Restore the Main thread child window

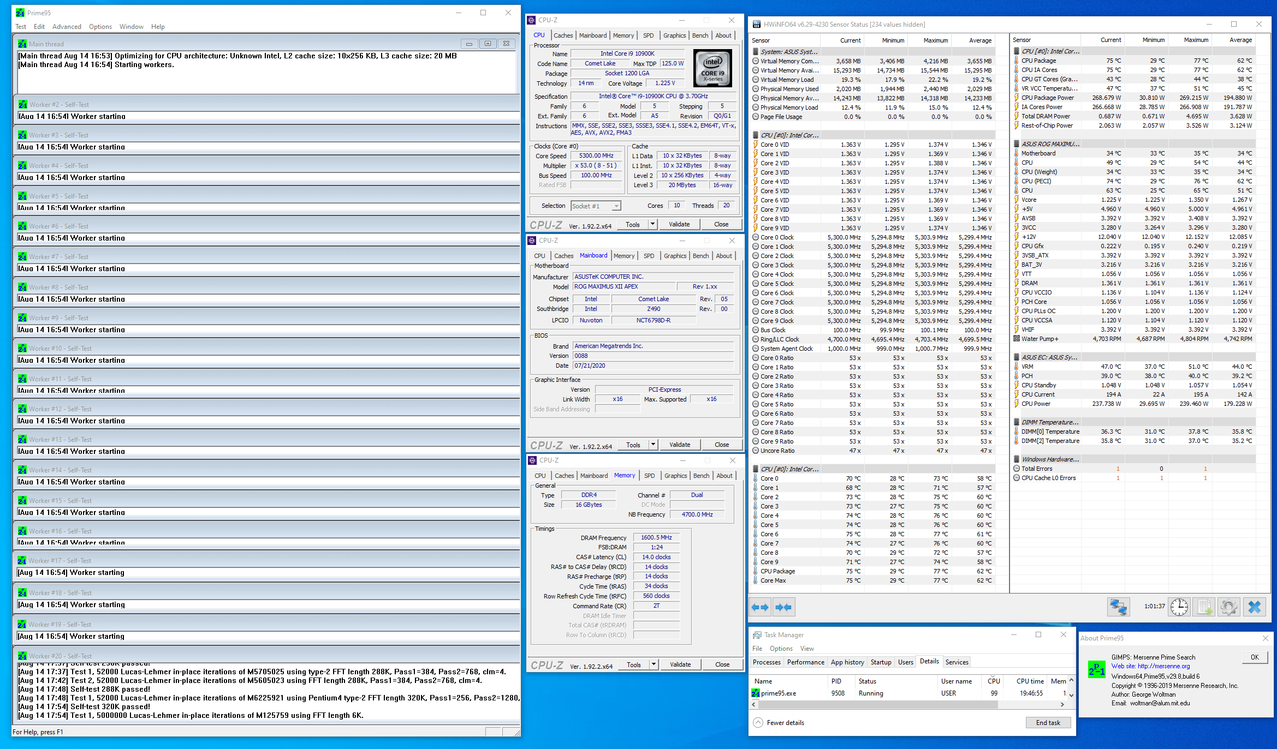tap(488, 44)
